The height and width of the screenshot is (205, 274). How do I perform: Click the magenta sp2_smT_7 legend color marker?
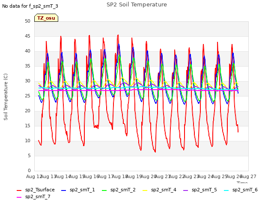[19, 197]
